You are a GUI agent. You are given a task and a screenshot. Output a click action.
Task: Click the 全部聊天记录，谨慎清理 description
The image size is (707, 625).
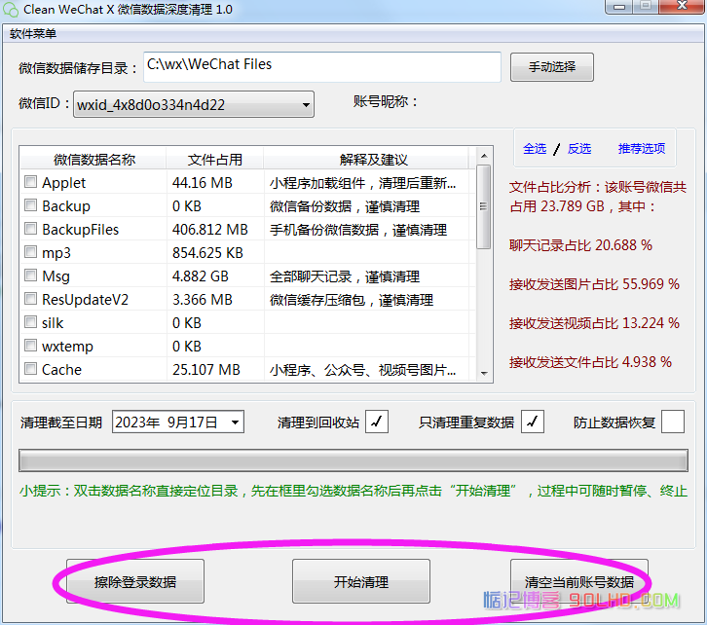345,276
